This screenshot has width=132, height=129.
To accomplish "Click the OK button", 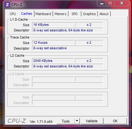I will (115, 121).
